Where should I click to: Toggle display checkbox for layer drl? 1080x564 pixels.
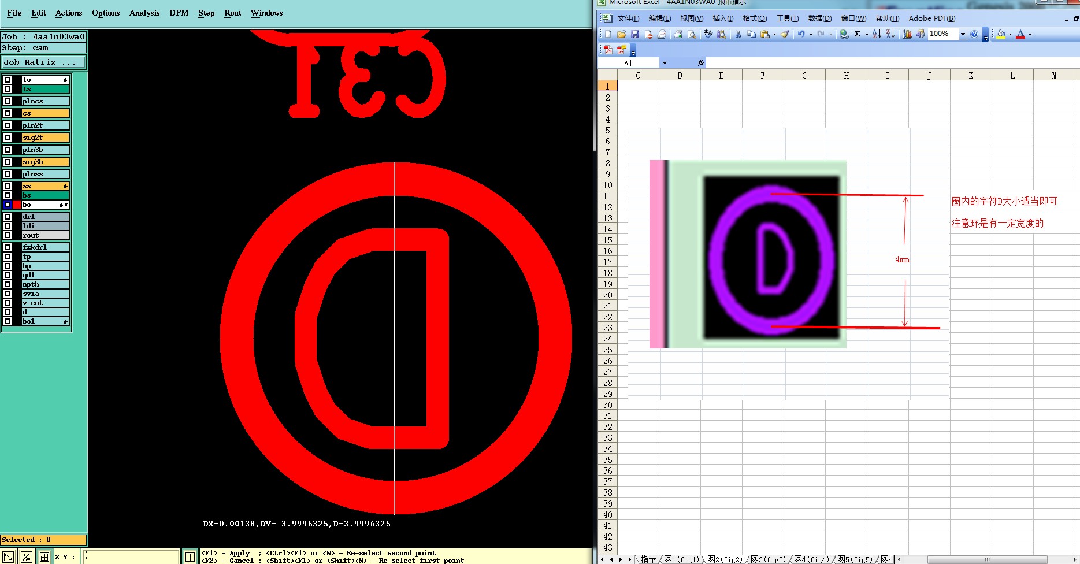tap(8, 217)
